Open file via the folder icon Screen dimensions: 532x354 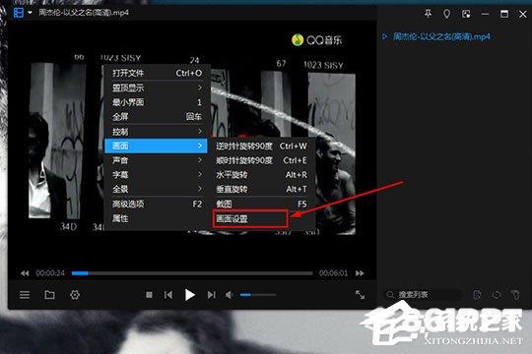[x=49, y=295]
